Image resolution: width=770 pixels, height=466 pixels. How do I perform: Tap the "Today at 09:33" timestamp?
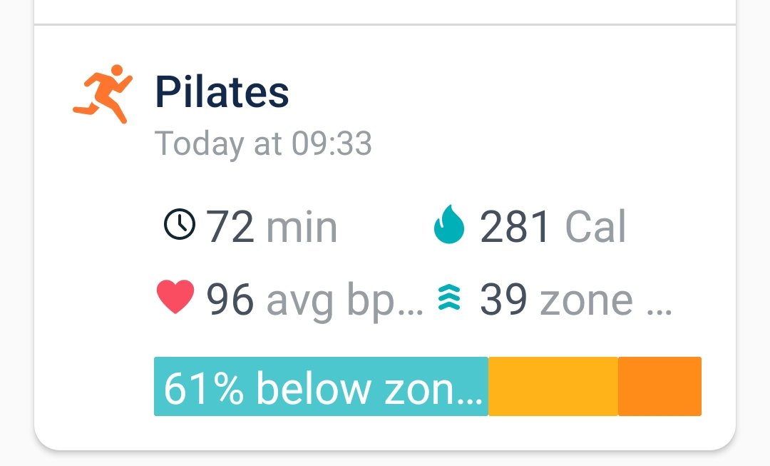263,143
